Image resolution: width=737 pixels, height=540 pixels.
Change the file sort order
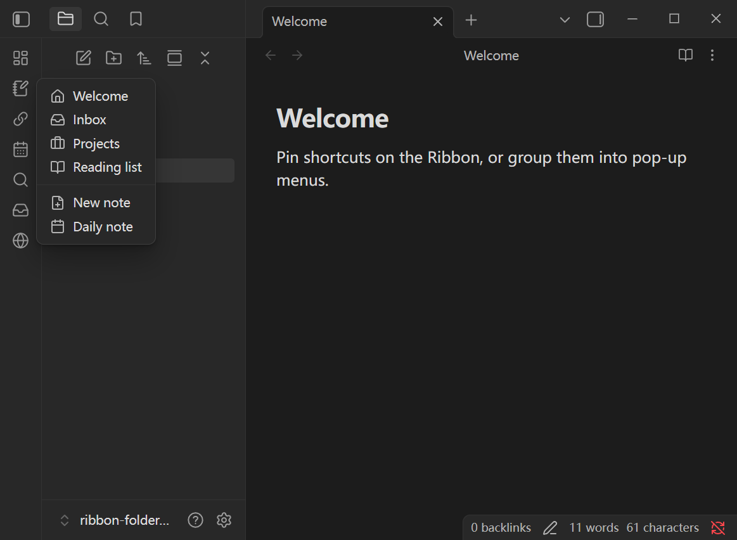point(144,58)
